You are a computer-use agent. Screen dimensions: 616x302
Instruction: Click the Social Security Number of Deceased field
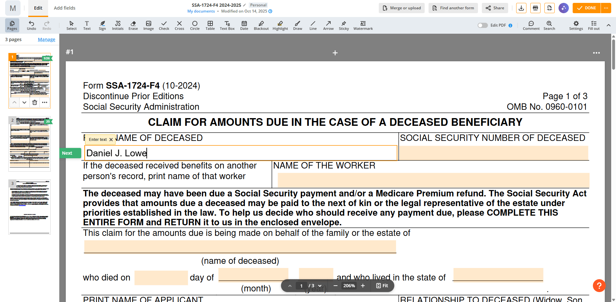coord(494,153)
